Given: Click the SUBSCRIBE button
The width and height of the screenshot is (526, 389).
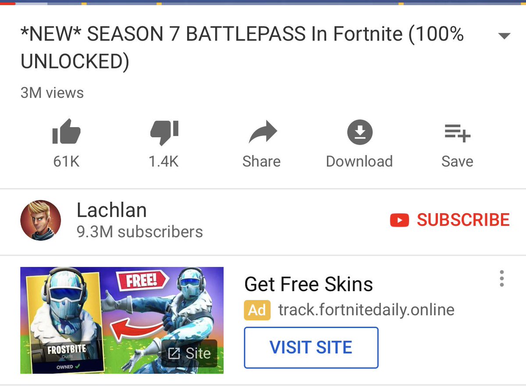Looking at the screenshot, I should coord(450,220).
